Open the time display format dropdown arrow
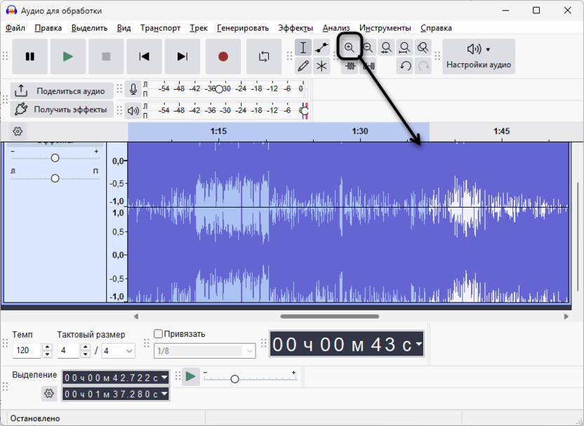This screenshot has width=584, height=426. tap(418, 344)
